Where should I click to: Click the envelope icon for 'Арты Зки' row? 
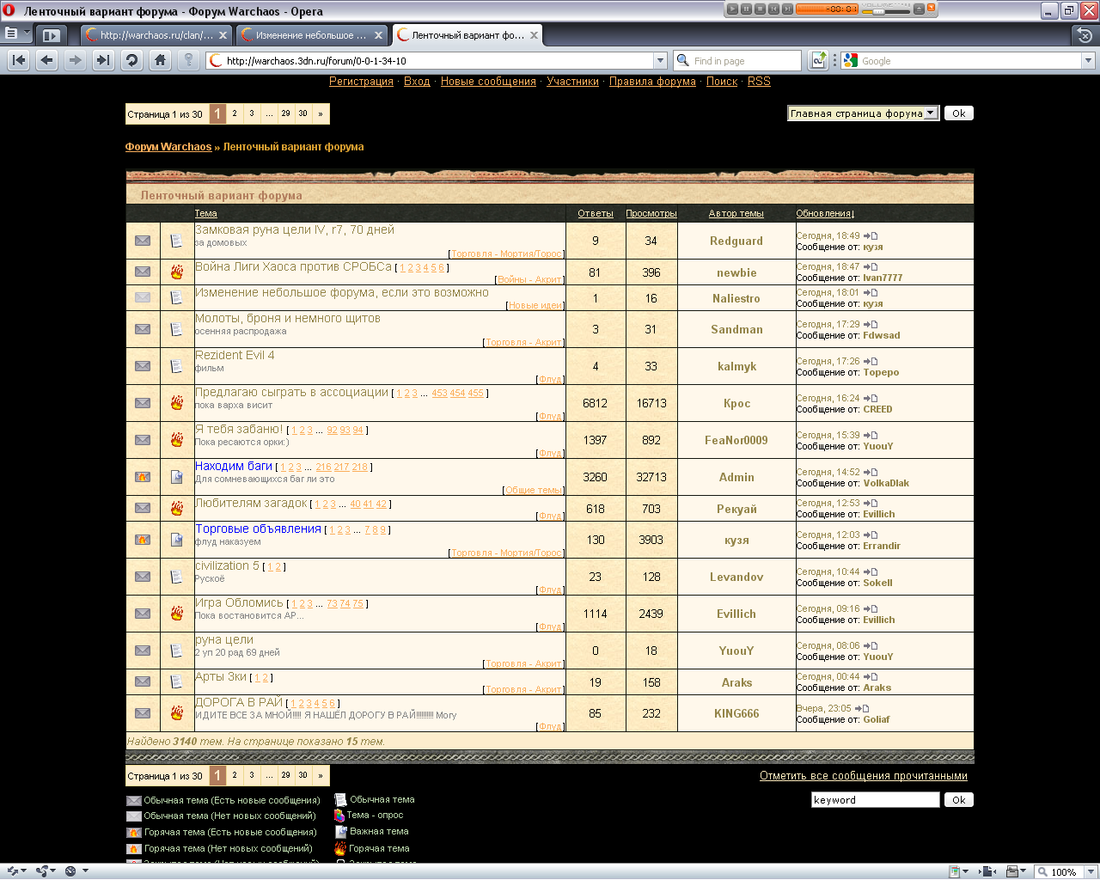click(143, 682)
